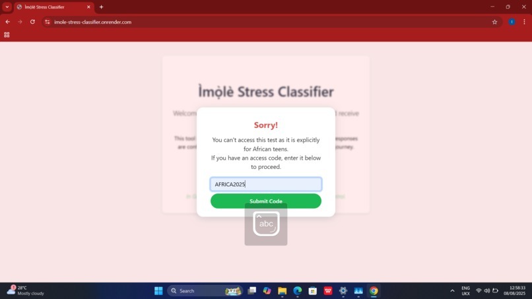Click the Ìmọ̀lè Stress Classifier page title

point(266,92)
